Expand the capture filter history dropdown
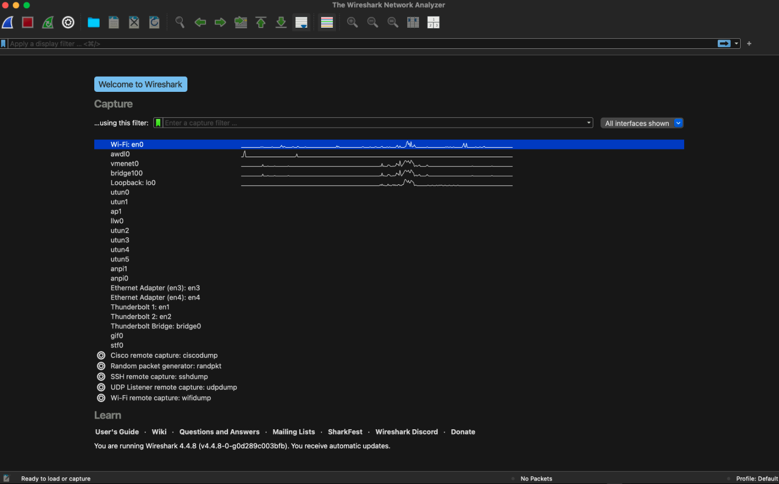 (589, 123)
